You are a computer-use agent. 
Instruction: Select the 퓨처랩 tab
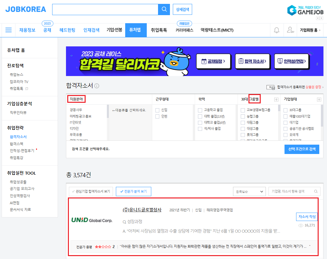[136, 30]
